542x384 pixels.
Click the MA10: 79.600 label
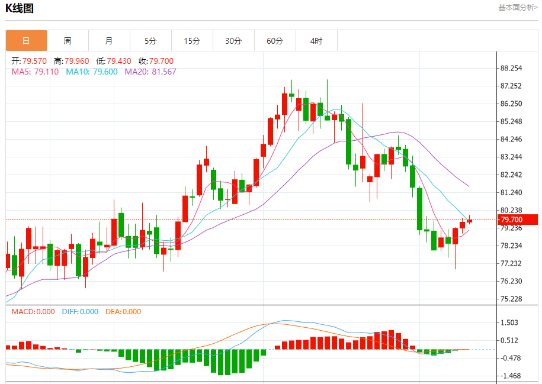(92, 72)
